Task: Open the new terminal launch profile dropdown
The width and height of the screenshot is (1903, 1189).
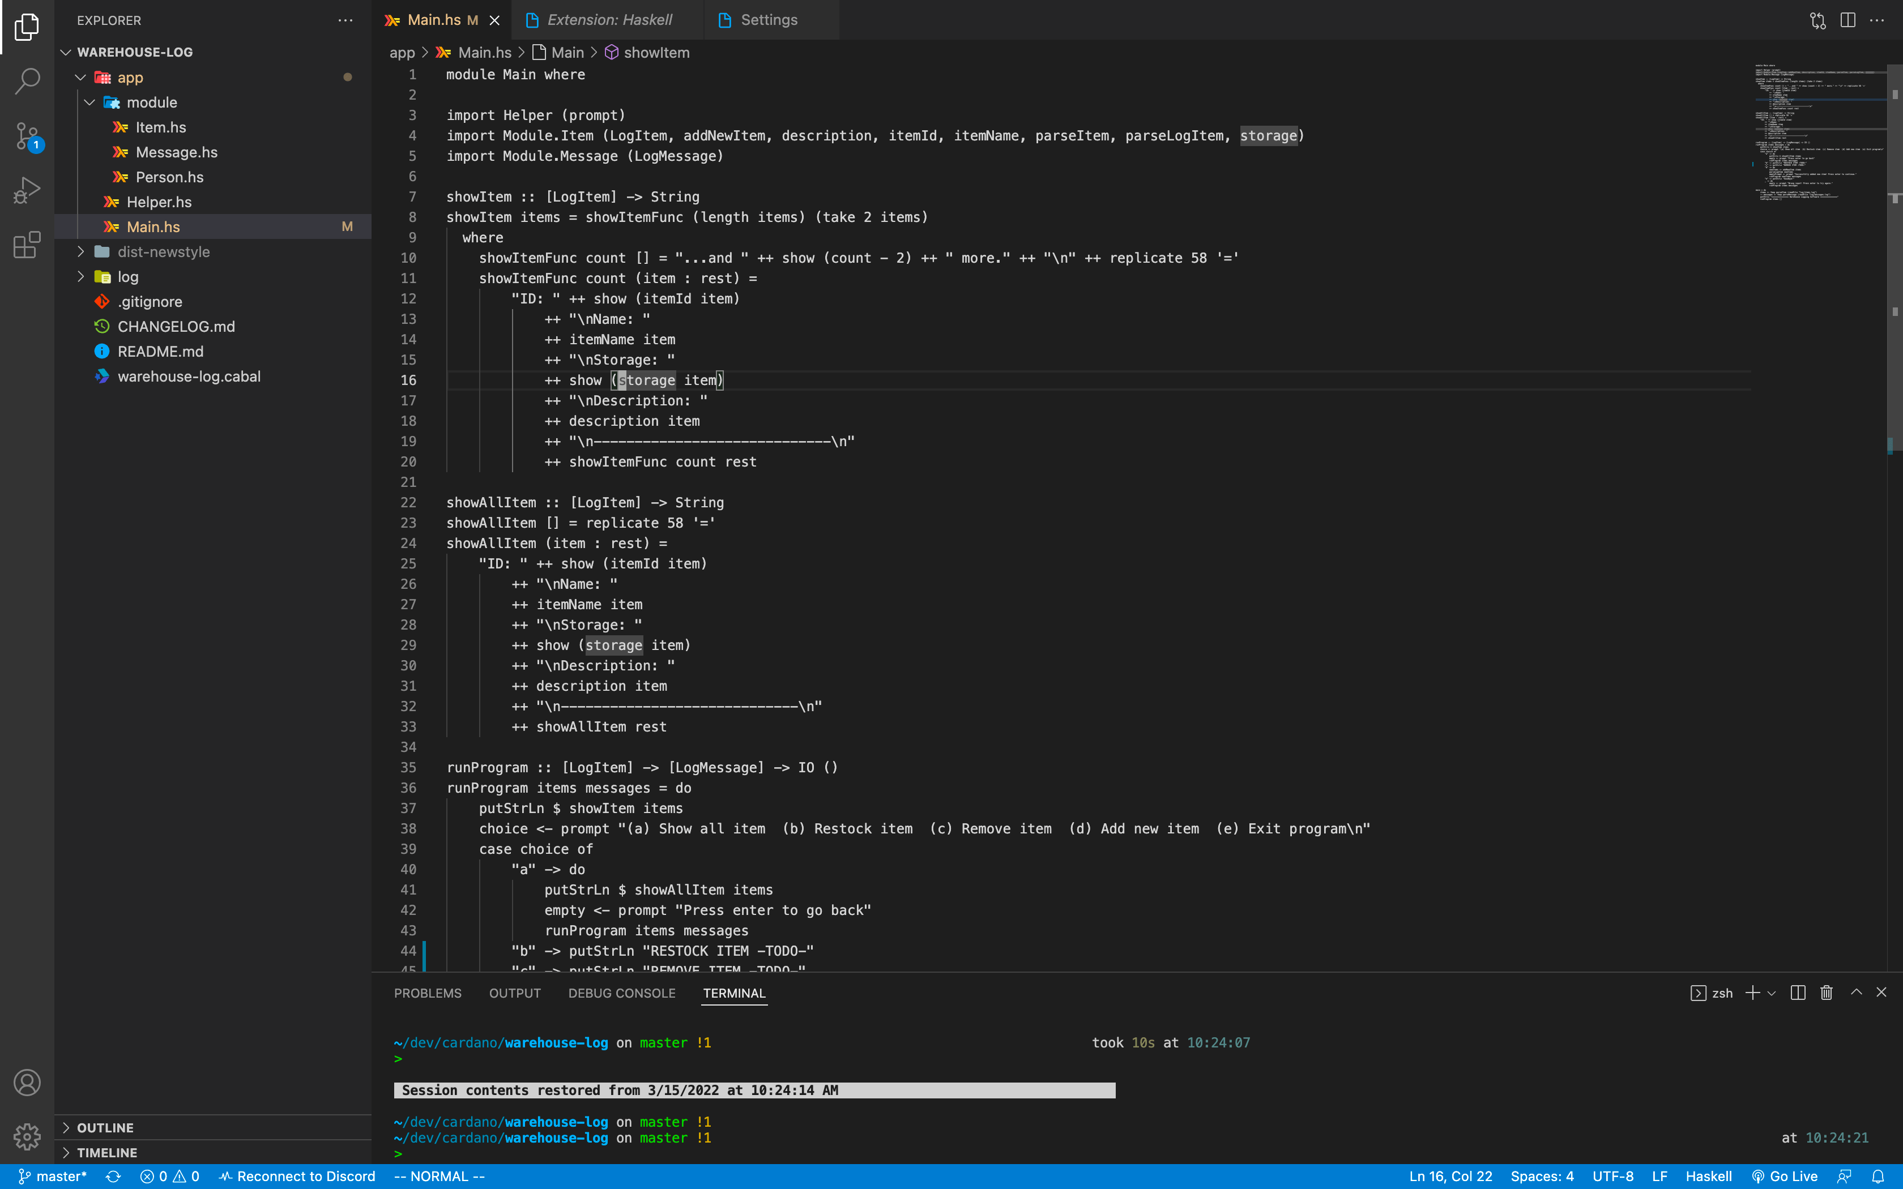Action: (x=1772, y=993)
